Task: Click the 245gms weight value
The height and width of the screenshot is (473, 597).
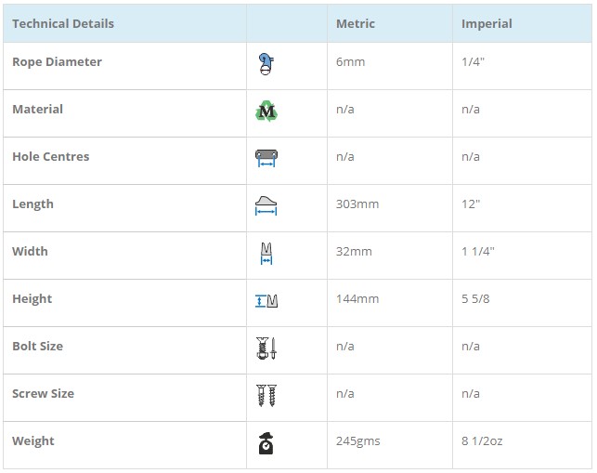Action: (358, 441)
